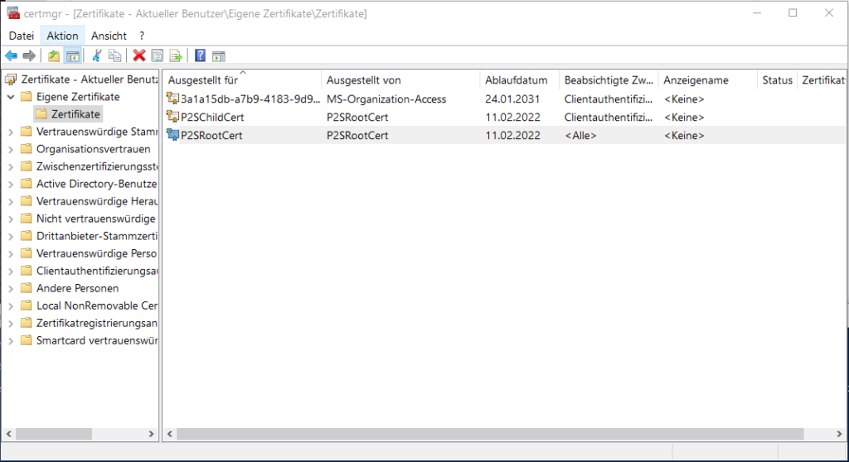Open Help with the question mark icon
The image size is (849, 462).
point(200,55)
